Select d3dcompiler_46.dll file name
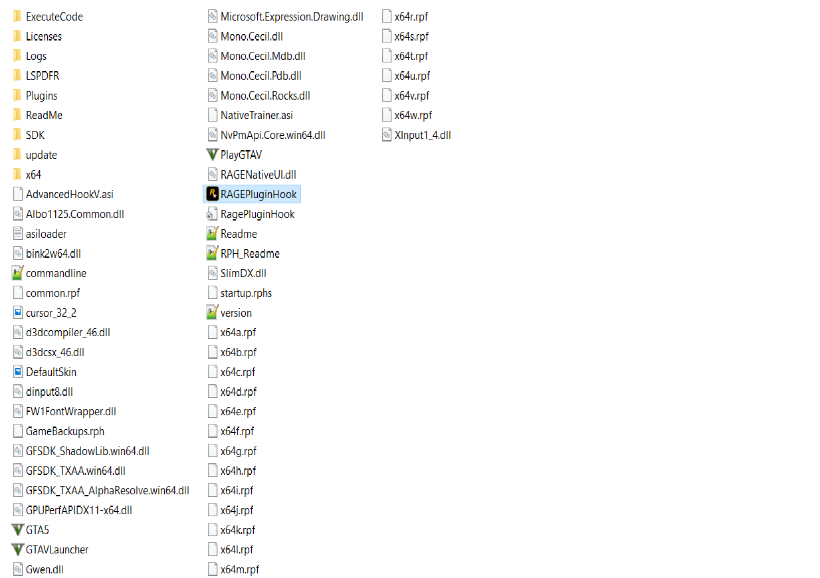Image resolution: width=820 pixels, height=578 pixels. pos(68,332)
